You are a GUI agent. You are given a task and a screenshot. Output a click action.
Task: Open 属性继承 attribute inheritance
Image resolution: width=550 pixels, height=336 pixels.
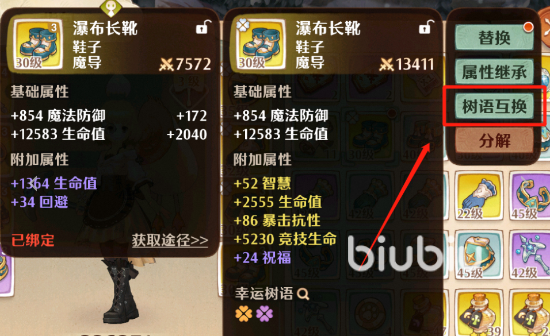tap(494, 72)
